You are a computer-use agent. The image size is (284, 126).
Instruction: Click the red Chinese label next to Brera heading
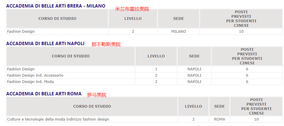tap(132, 9)
